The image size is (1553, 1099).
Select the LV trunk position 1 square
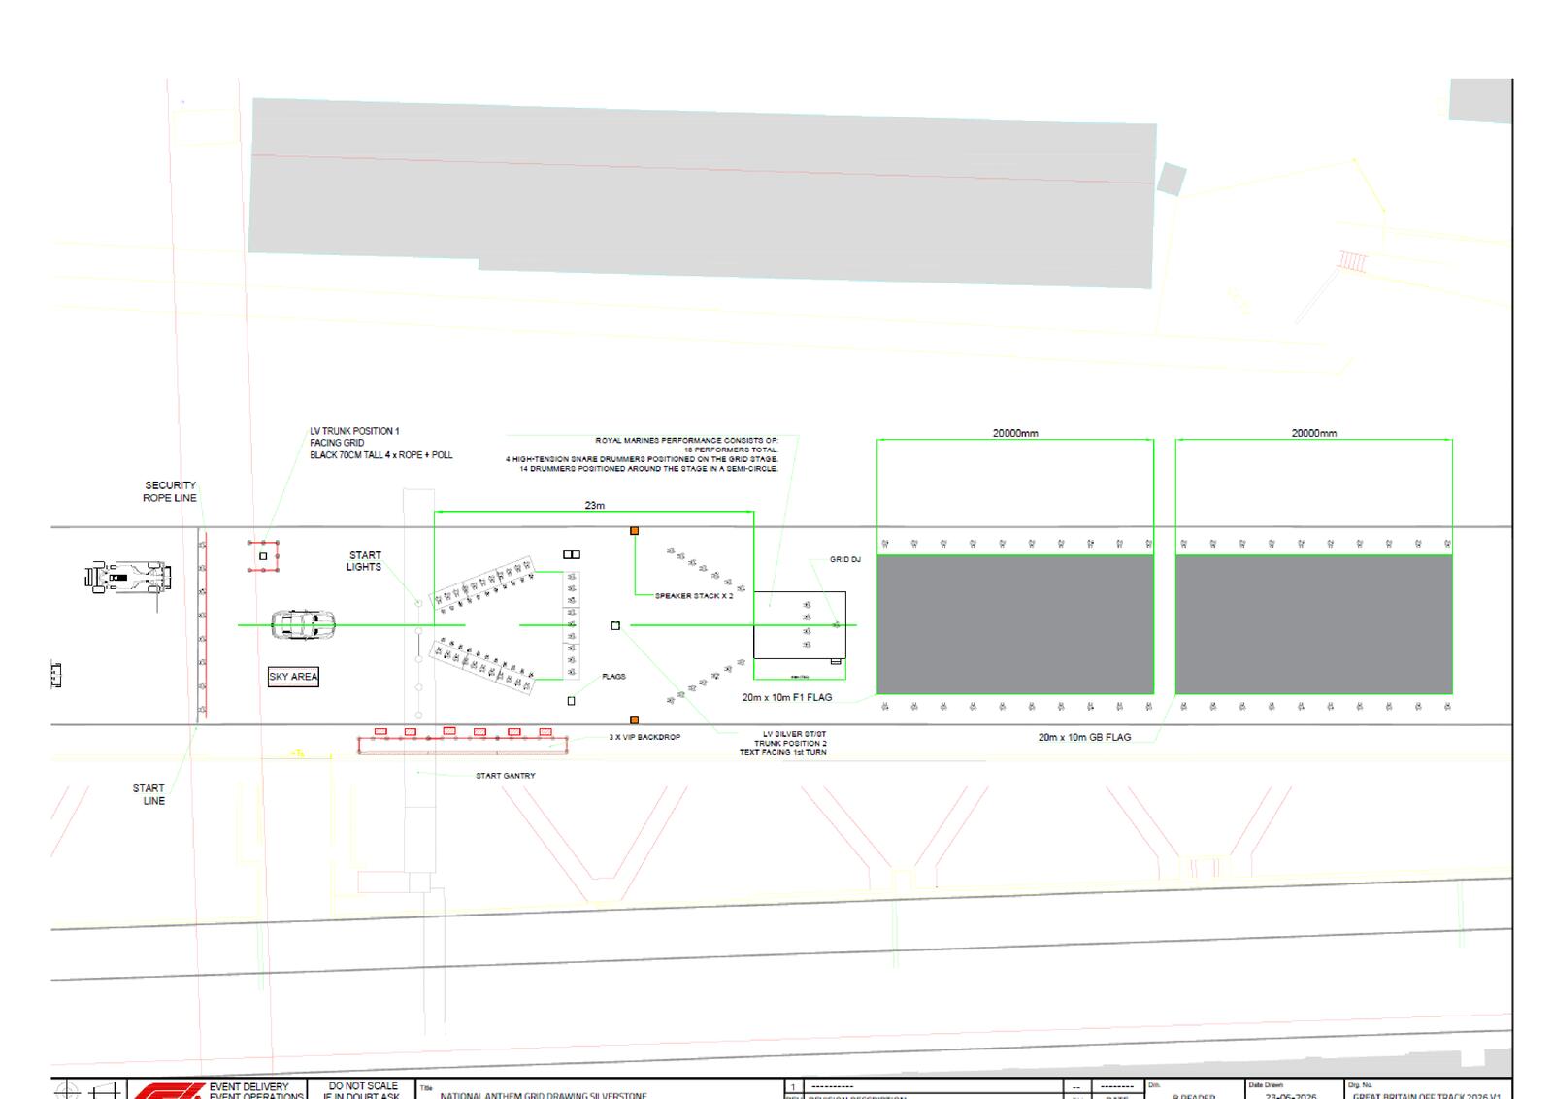[x=263, y=556]
